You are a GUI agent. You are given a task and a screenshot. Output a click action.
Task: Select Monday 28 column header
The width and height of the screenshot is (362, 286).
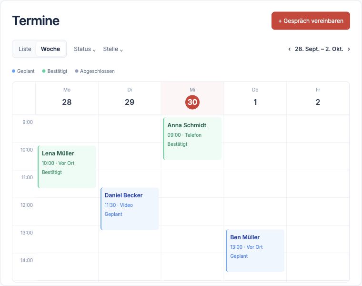coord(67,98)
